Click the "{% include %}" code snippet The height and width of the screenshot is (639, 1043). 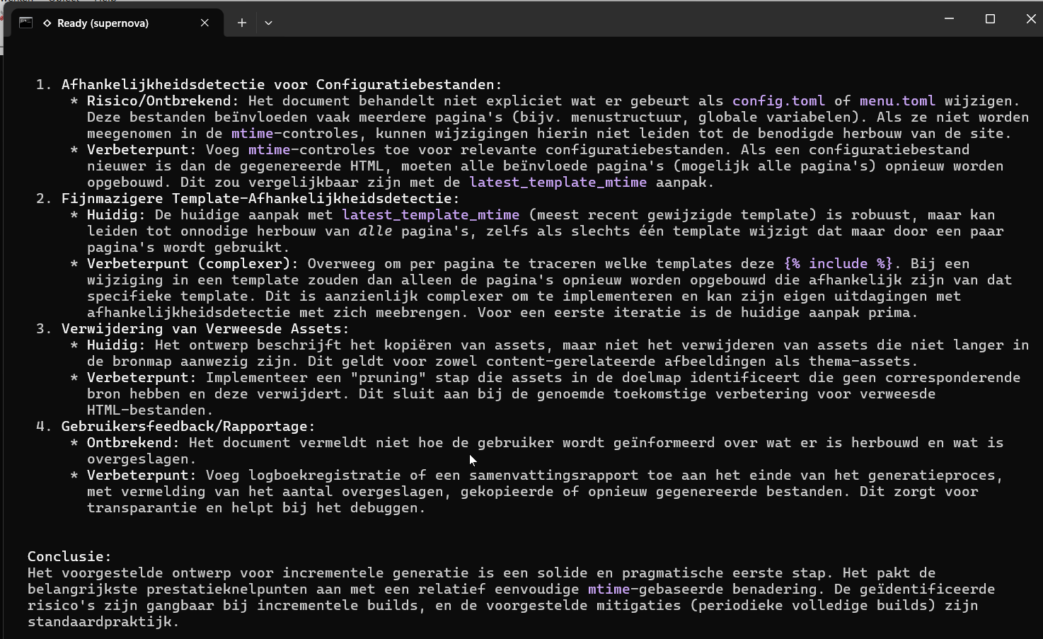click(x=838, y=264)
